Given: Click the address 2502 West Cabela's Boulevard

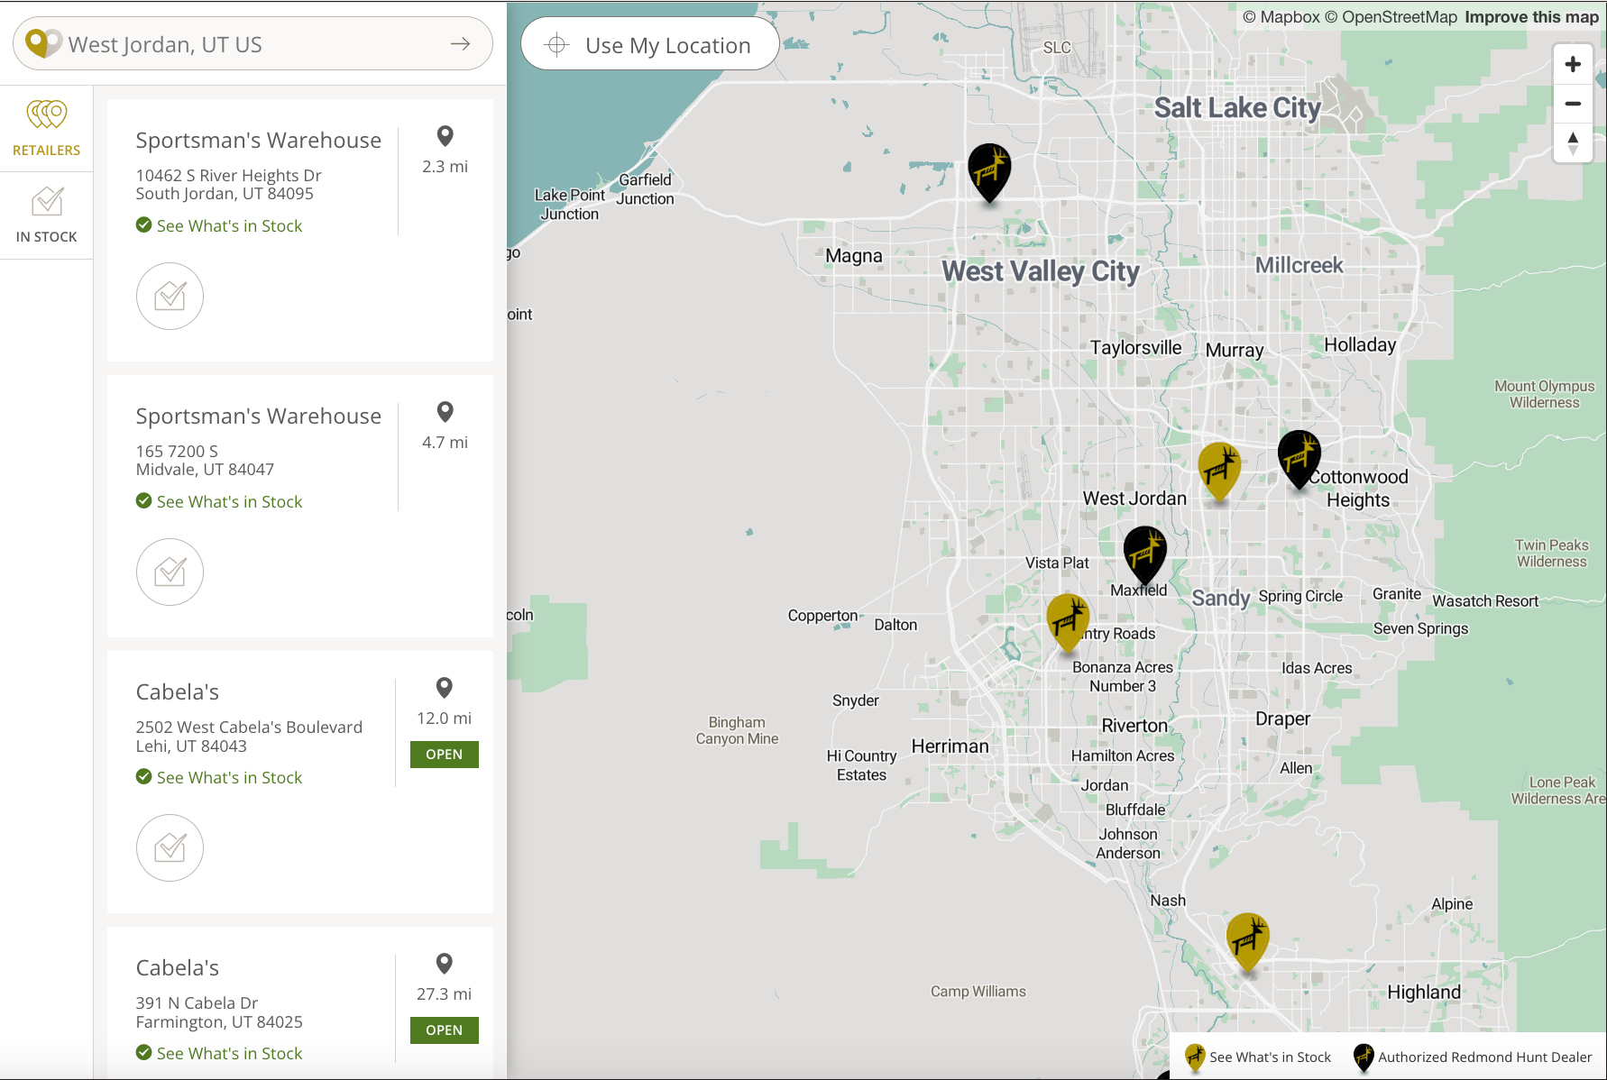Looking at the screenshot, I should (x=249, y=727).
